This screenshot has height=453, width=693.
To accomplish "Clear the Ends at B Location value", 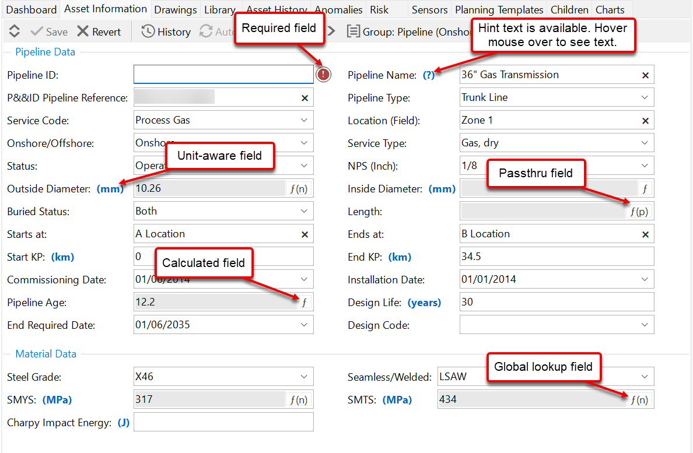I will [x=645, y=234].
